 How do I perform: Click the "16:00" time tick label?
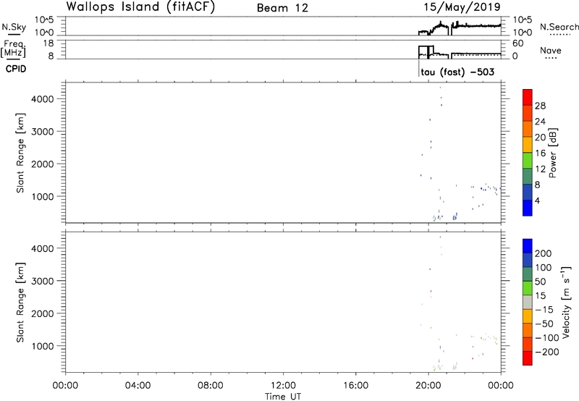click(355, 386)
